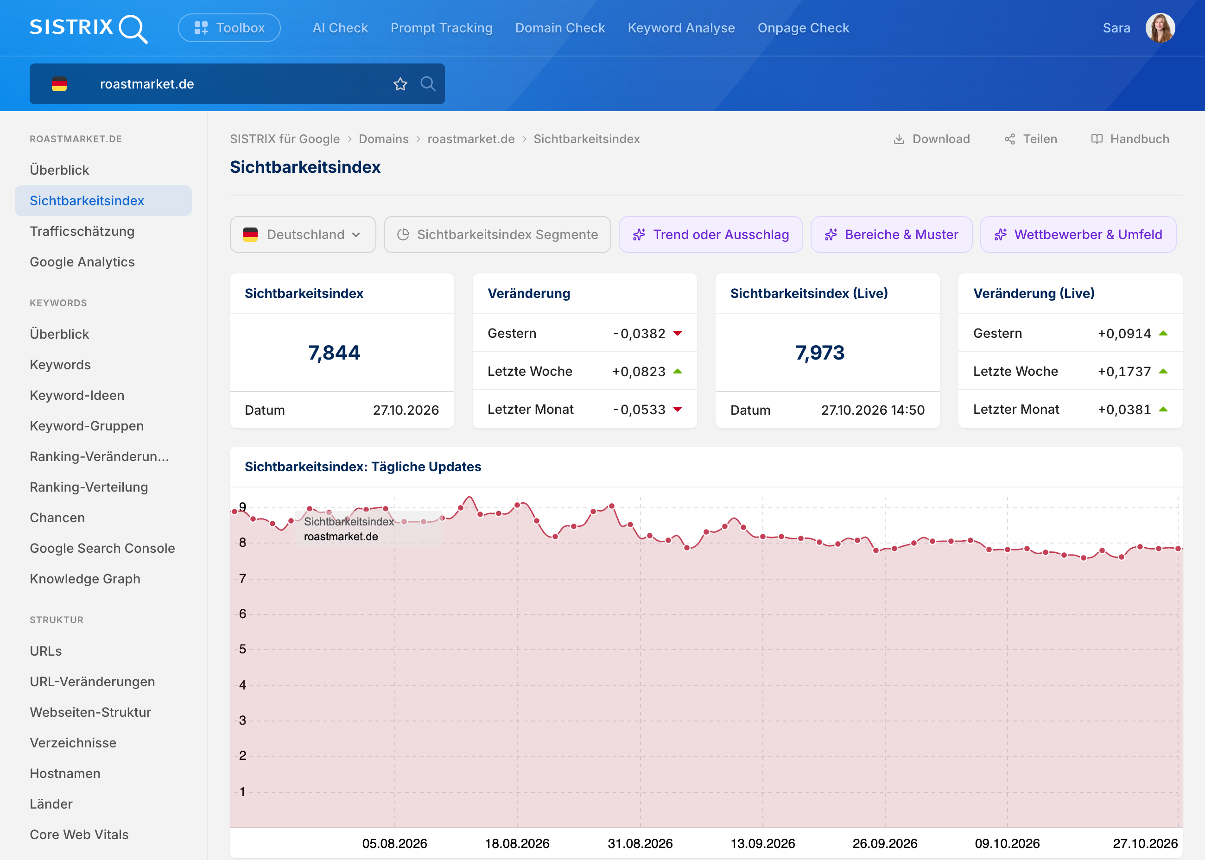Viewport: 1205px width, 860px height.
Task: Click the domain input field roastmarket.de
Action: [237, 84]
